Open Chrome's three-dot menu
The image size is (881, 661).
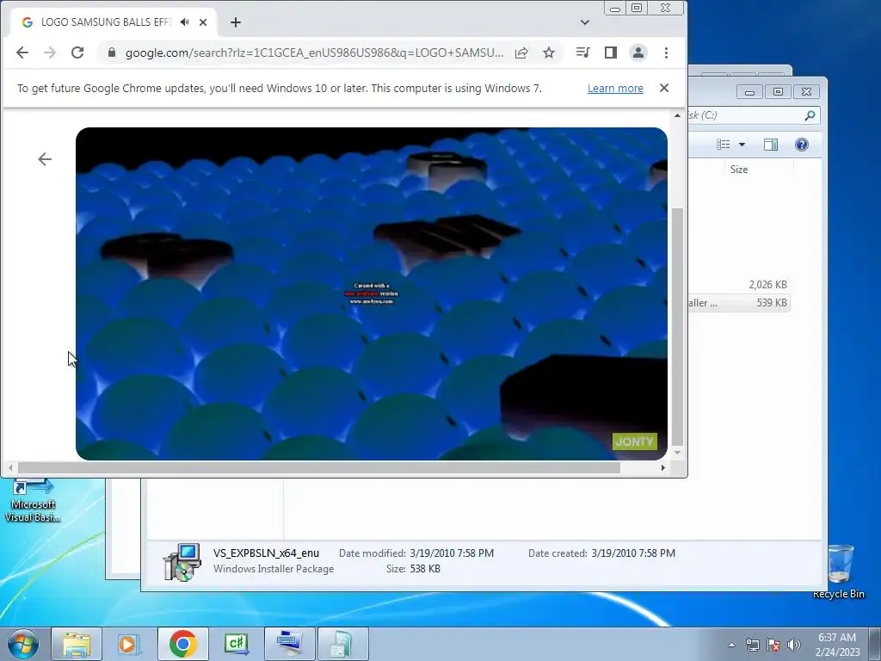coord(667,53)
